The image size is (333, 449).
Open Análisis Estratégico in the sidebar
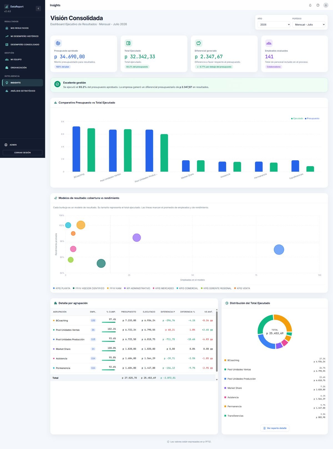coord(22,91)
